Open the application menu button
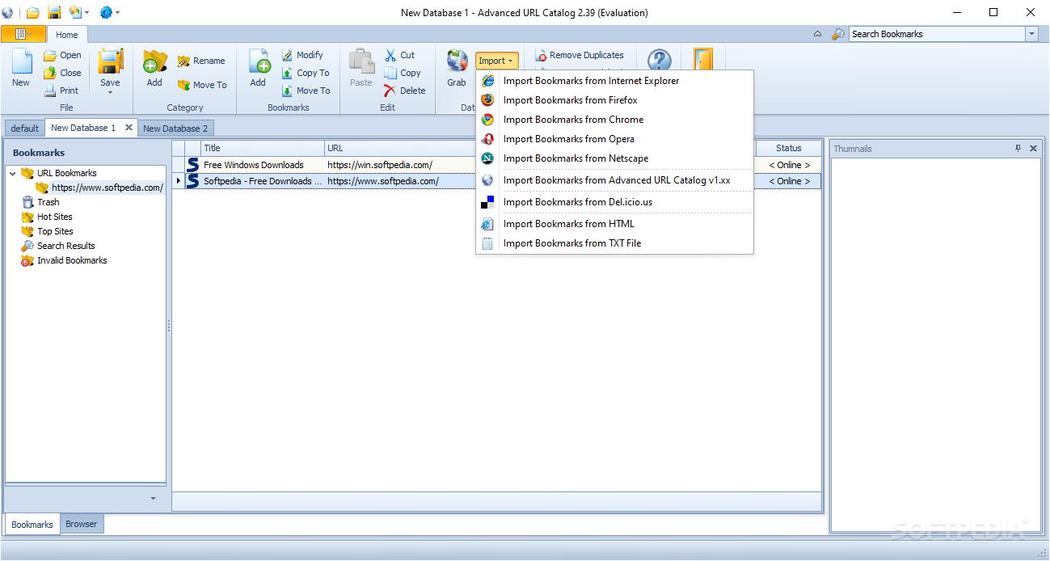The width and height of the screenshot is (1050, 561). pos(23,34)
